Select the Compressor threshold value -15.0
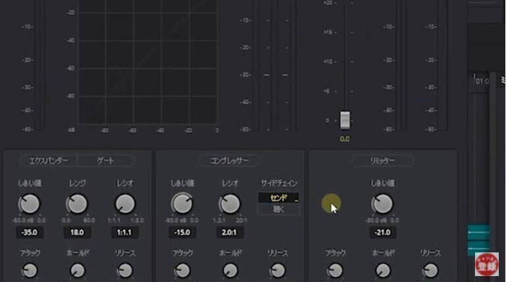The height and width of the screenshot is (282, 506). click(182, 232)
